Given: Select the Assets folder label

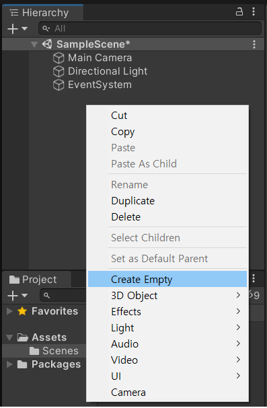Looking at the screenshot, I should click(x=49, y=337).
